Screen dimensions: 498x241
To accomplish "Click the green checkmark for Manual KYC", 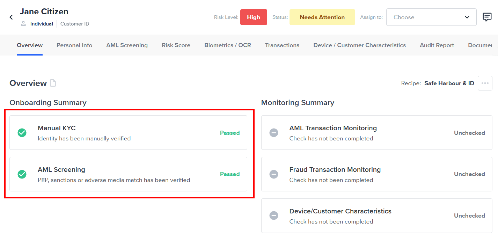I will 22,133.
